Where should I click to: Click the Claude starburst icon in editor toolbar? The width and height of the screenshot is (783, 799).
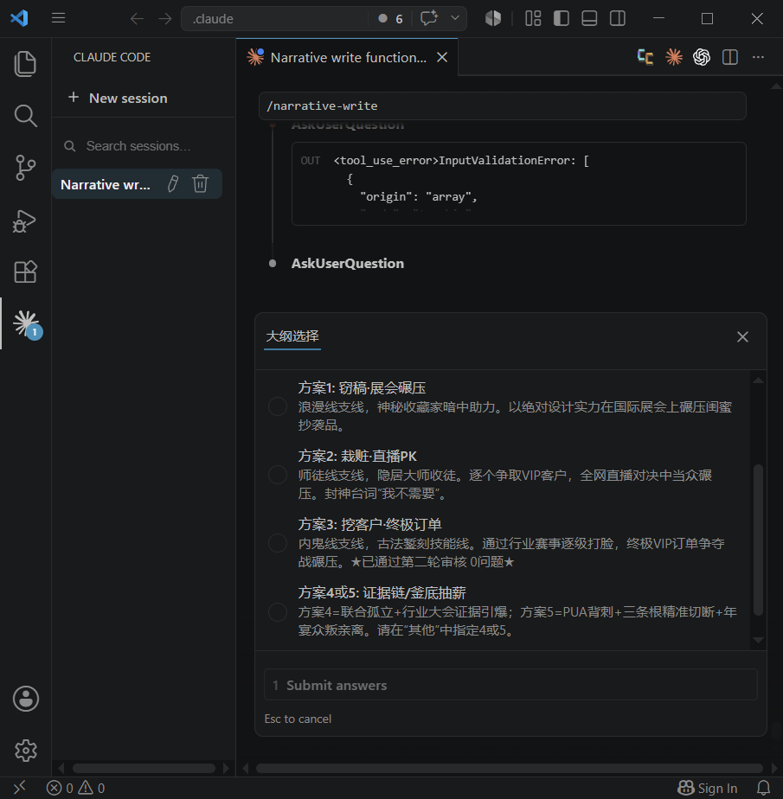point(674,57)
